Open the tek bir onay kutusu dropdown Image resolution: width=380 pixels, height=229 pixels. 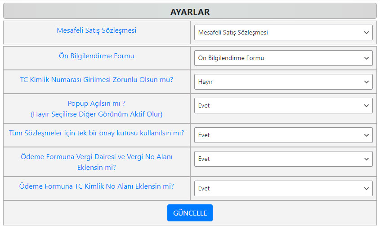click(x=283, y=135)
